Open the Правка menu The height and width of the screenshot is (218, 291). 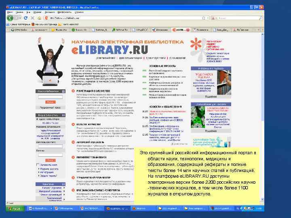19,12
